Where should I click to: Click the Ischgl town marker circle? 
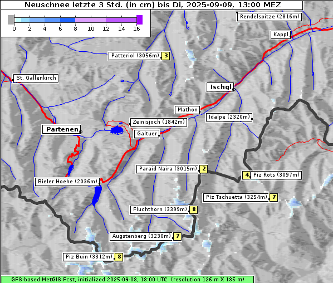[233, 90]
